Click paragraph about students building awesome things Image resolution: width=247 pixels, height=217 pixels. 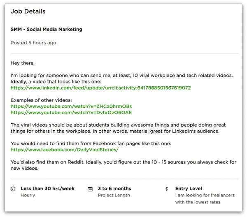point(118,128)
